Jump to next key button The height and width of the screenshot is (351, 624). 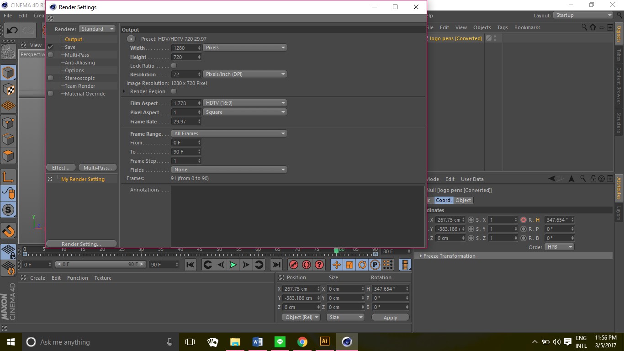259,265
